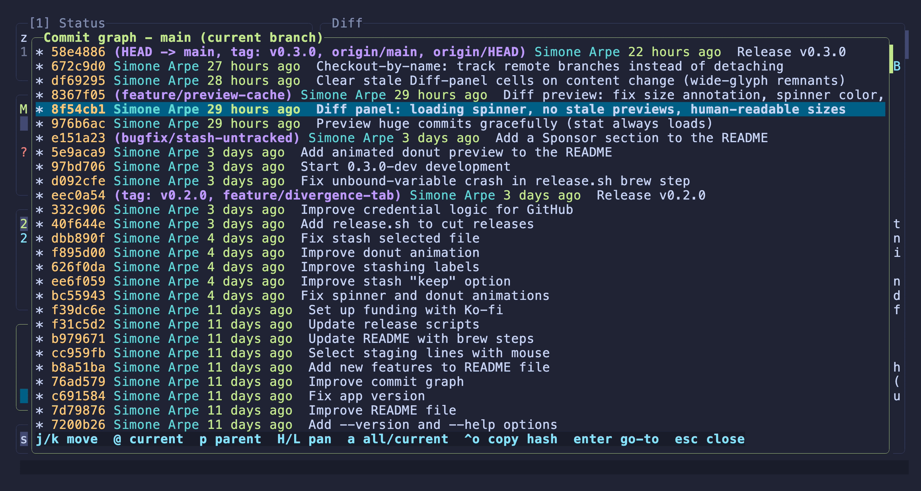Click the 'p parent' navigation hint
921x491 pixels.
(230, 439)
